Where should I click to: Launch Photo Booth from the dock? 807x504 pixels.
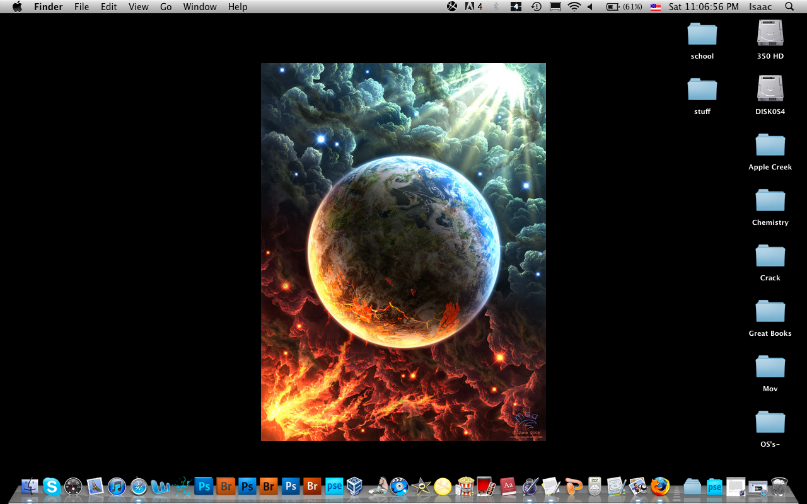pyautogui.click(x=484, y=486)
